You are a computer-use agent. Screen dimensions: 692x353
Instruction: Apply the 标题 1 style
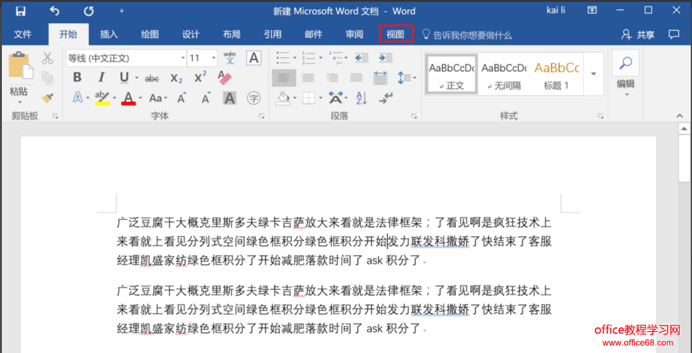pos(557,74)
